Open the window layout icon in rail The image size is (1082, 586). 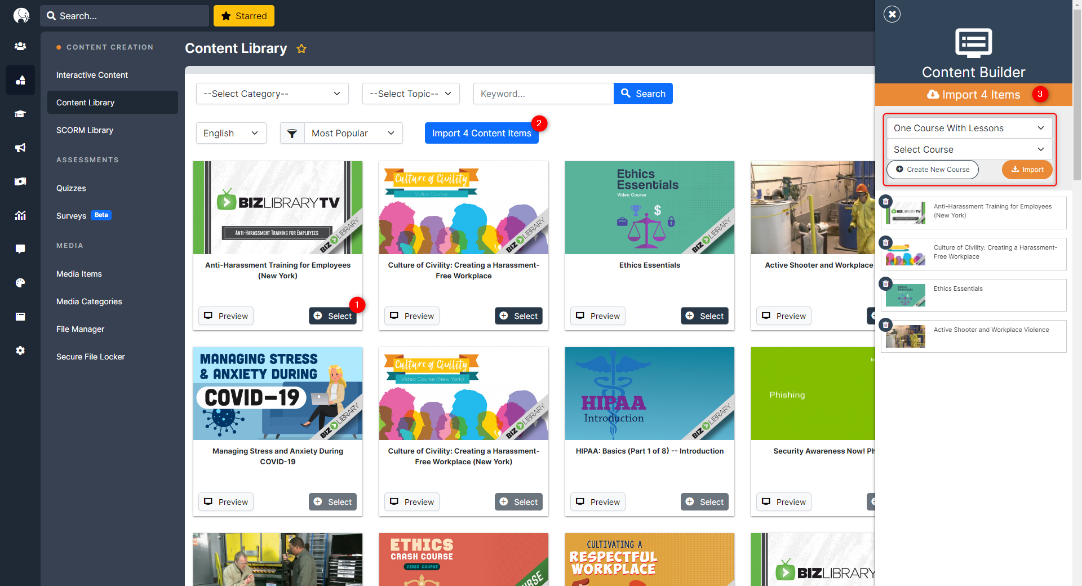(x=20, y=317)
